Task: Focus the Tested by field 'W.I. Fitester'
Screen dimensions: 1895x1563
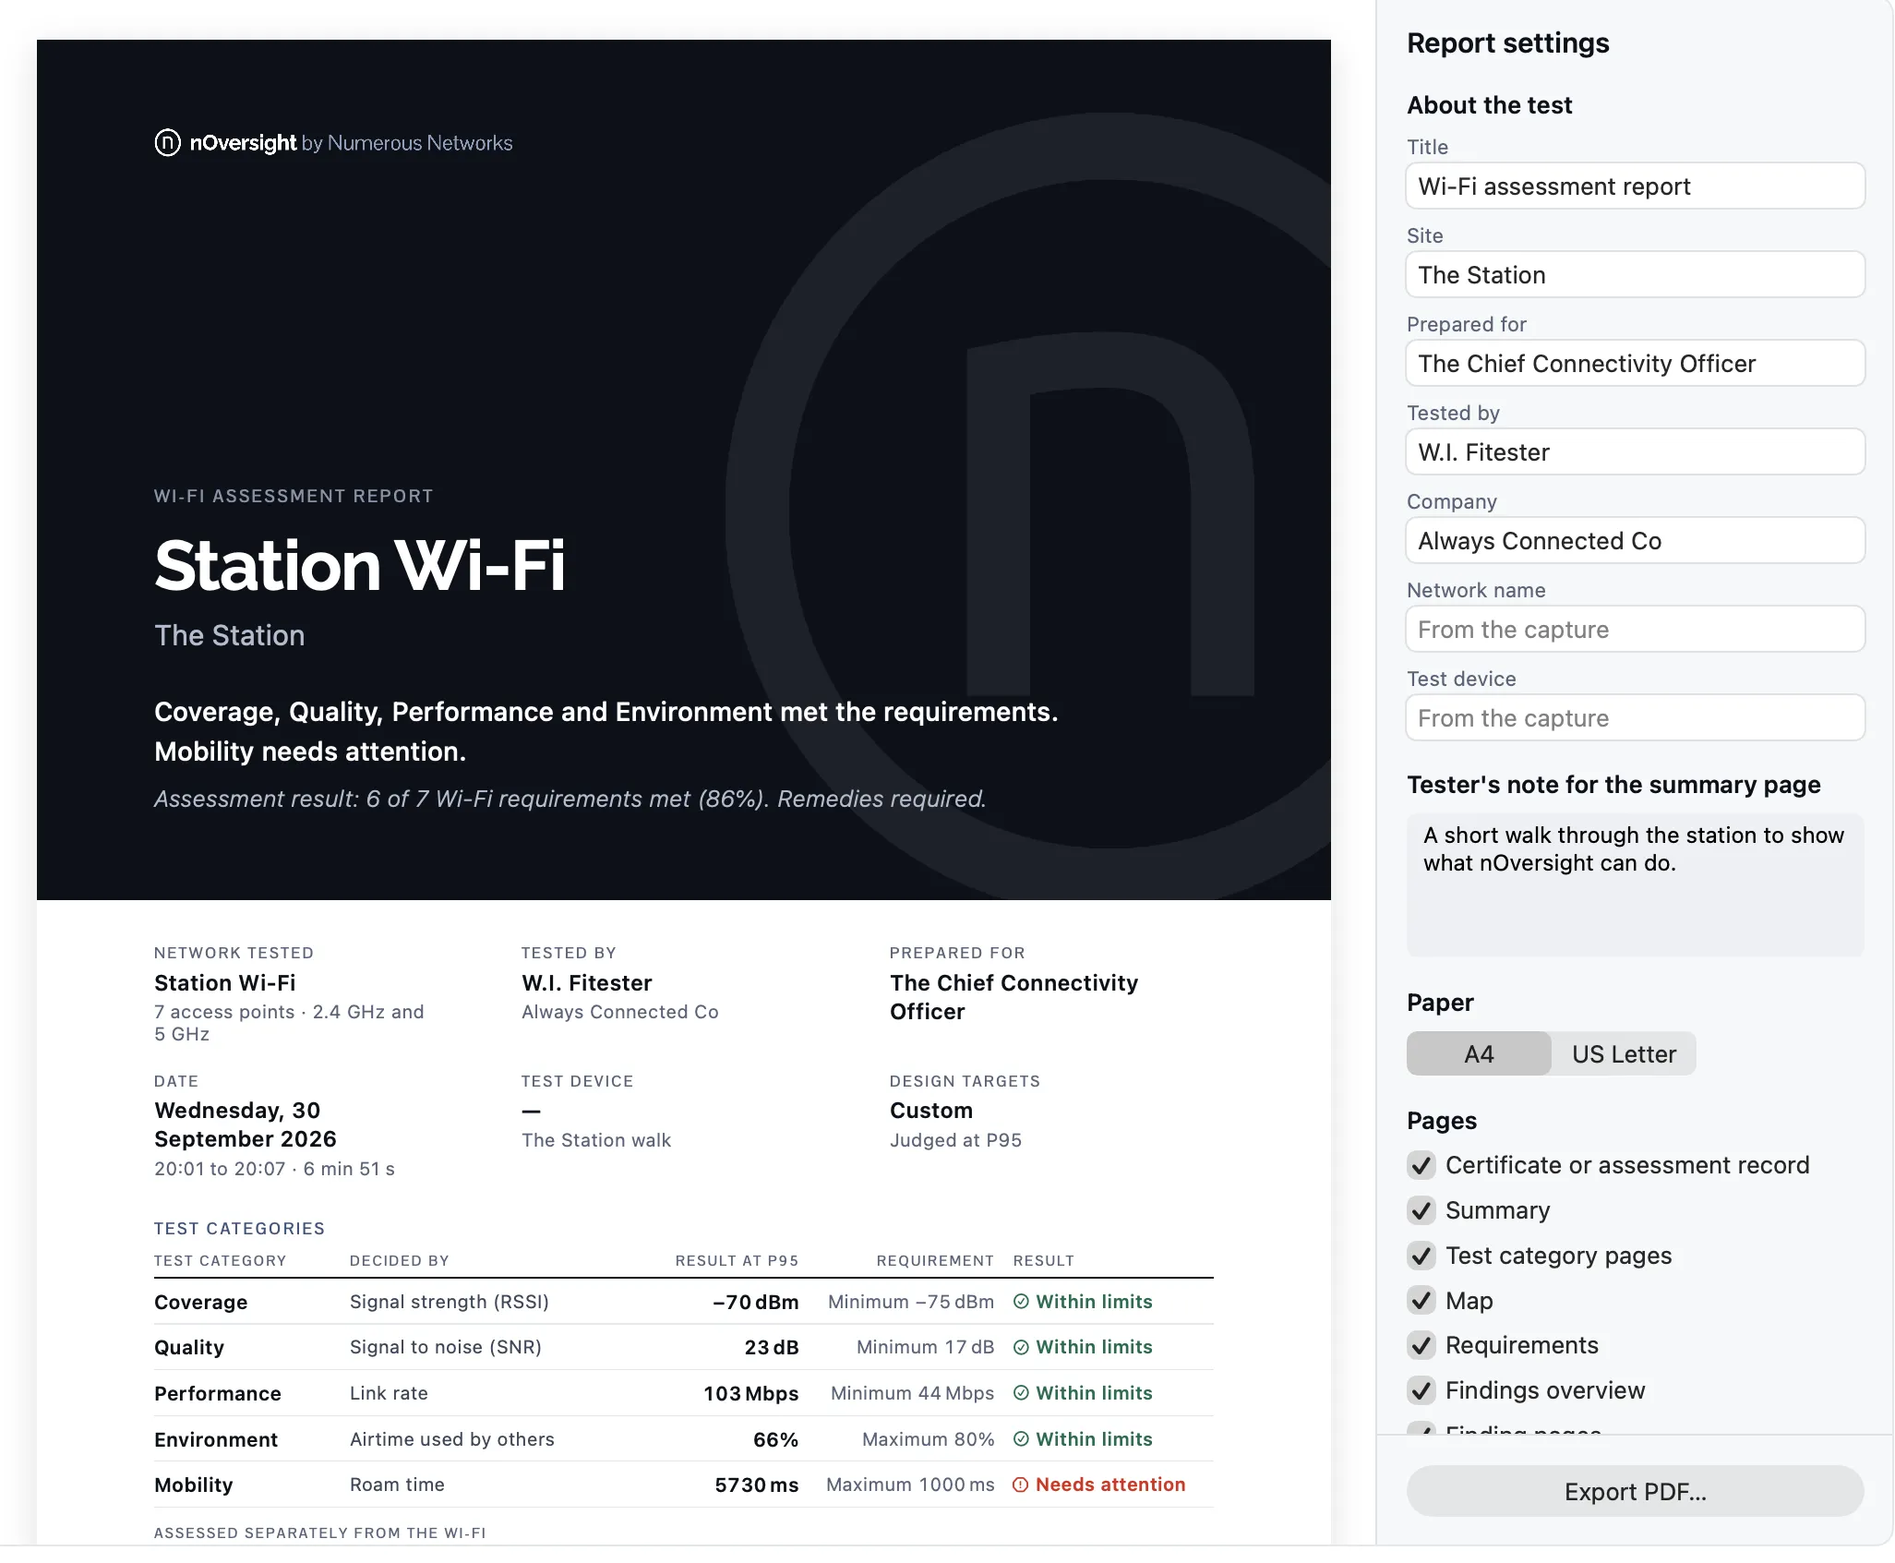Action: point(1635,452)
